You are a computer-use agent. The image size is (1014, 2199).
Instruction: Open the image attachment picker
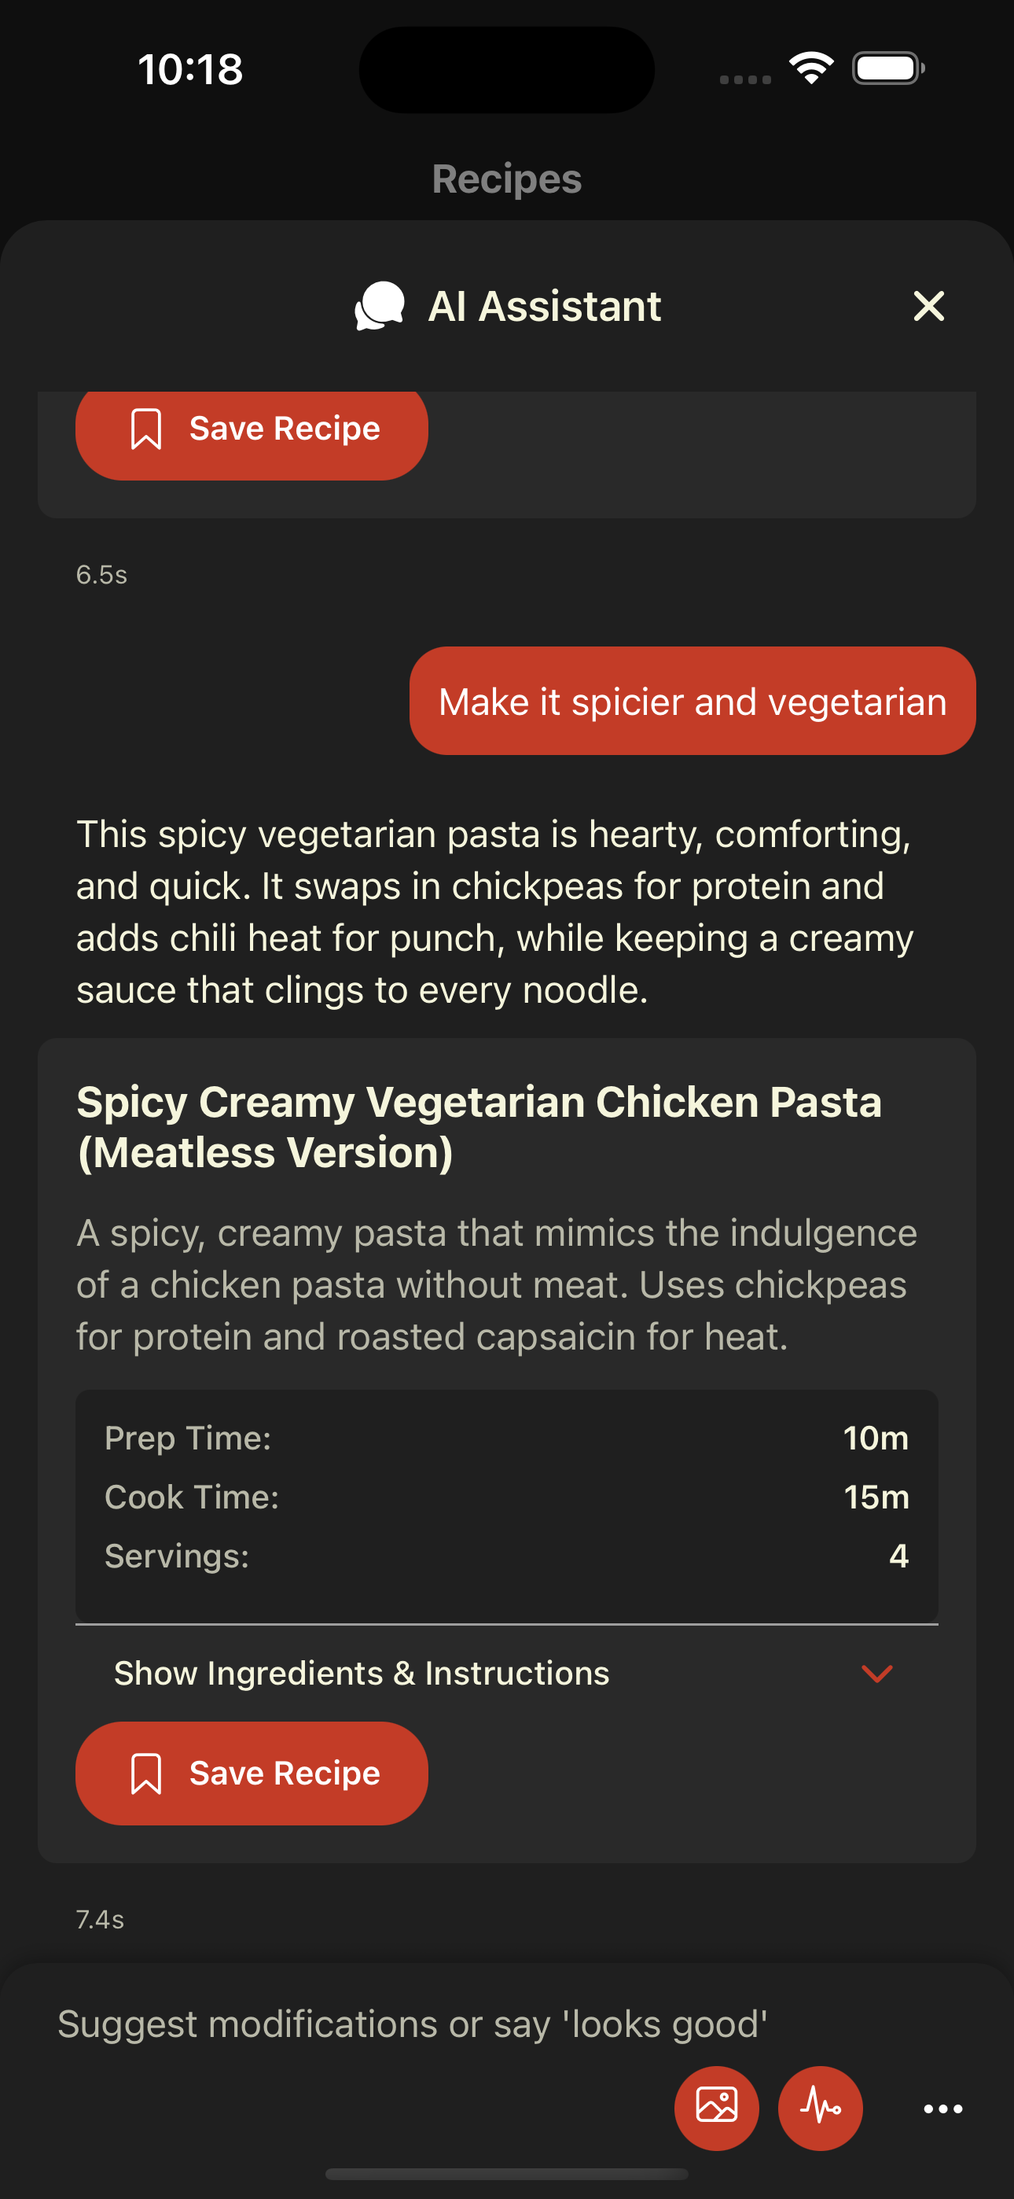point(716,2107)
